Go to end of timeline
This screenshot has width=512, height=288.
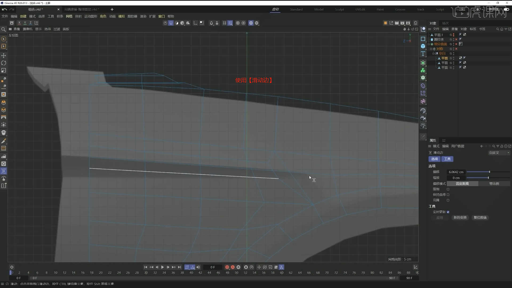179,267
